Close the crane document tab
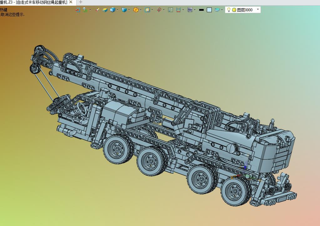 71,2
